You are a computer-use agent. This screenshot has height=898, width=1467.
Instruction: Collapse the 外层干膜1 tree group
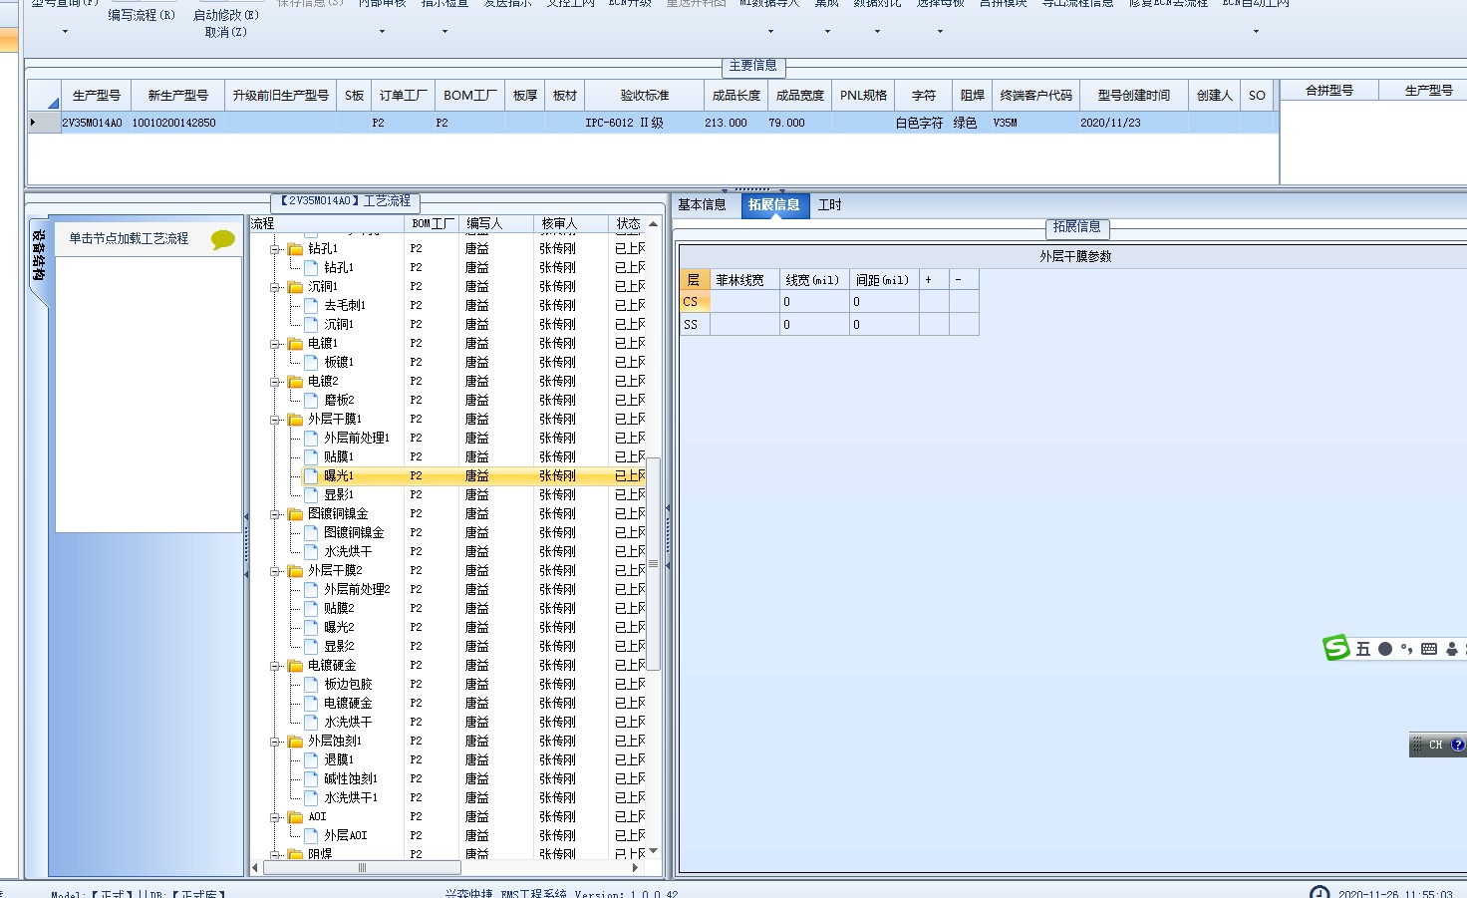(x=275, y=420)
